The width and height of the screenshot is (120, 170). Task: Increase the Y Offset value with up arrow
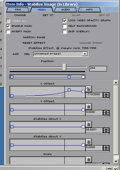pos(106,112)
